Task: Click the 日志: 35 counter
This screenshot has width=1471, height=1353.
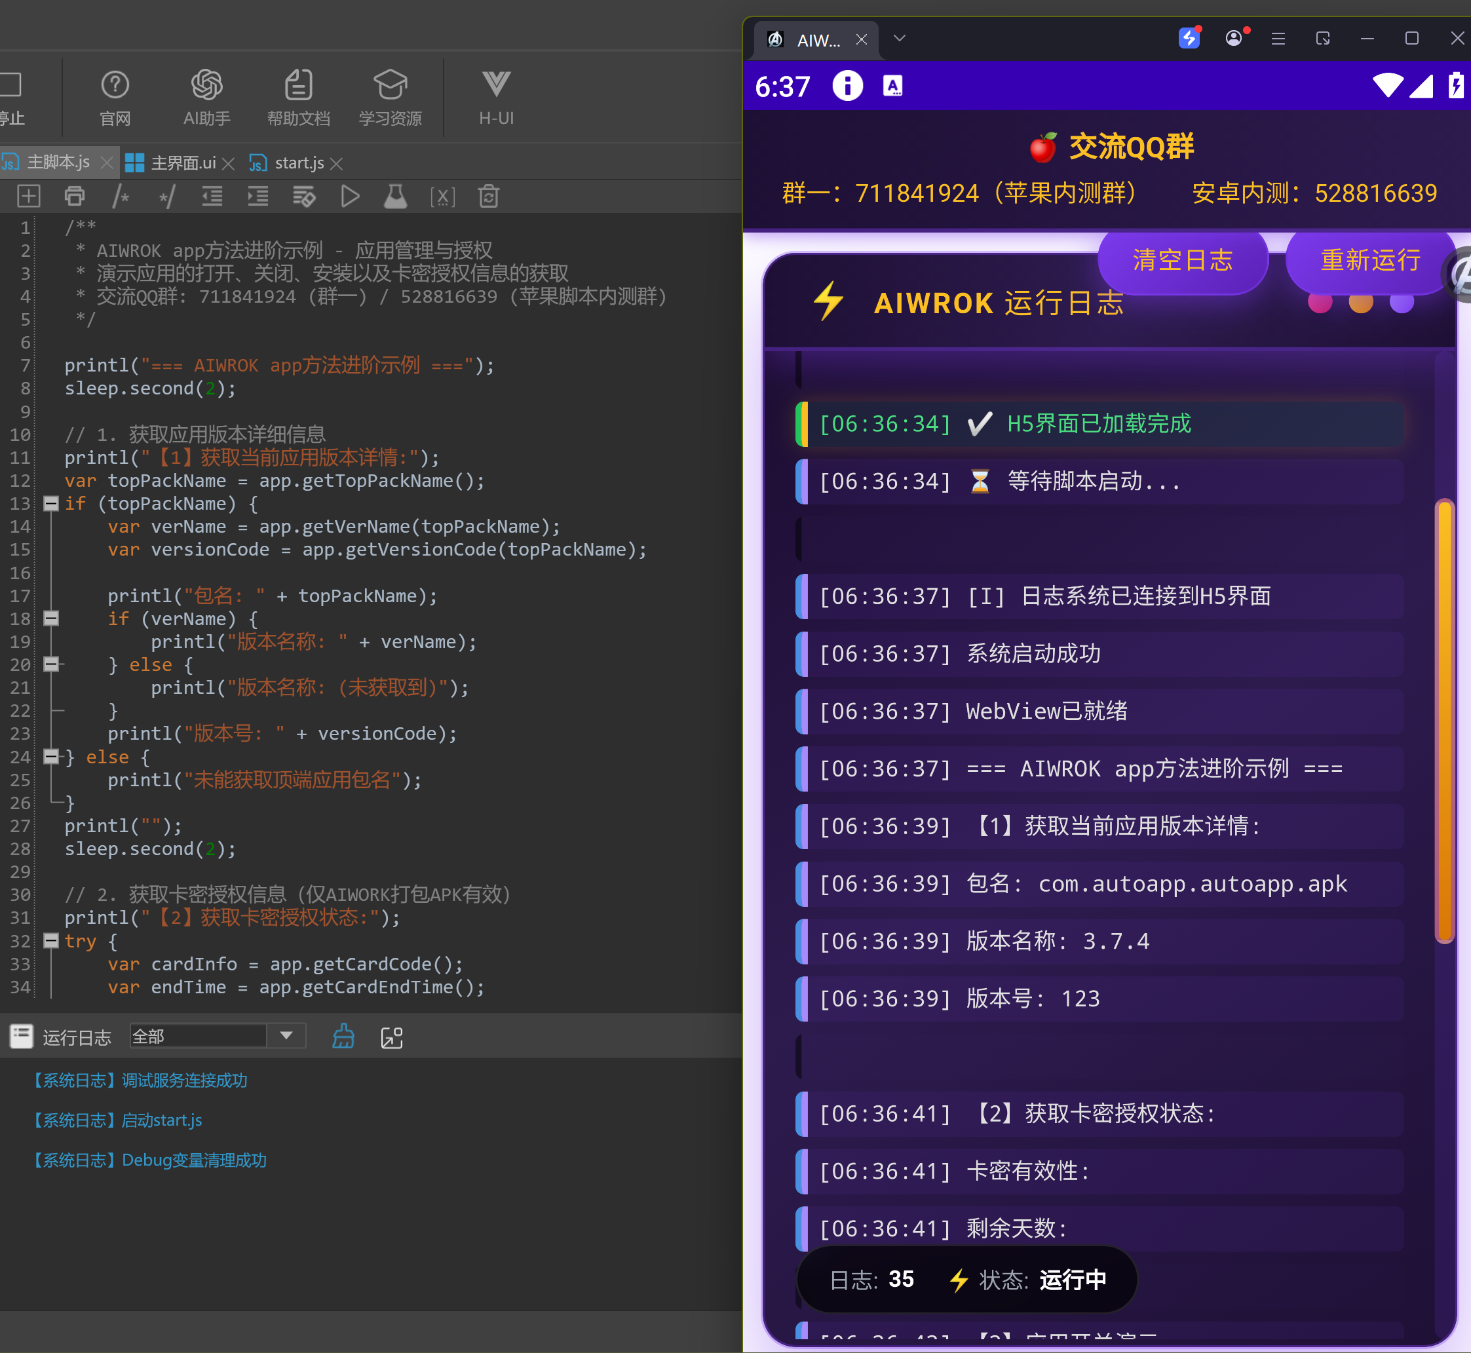Action: 872,1280
